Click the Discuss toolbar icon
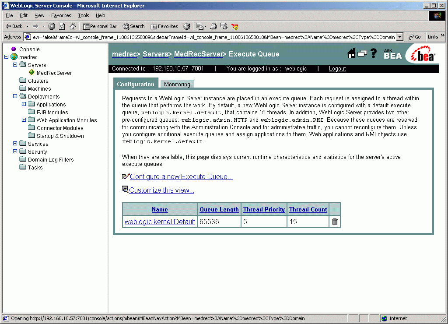The width and height of the screenshot is (448, 324). (224, 26)
